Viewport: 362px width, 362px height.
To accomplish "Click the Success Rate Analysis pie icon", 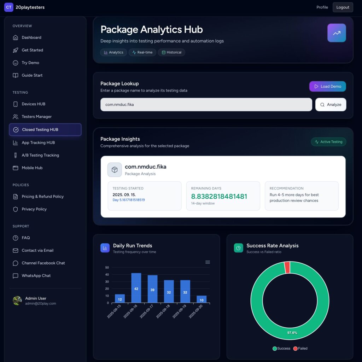I will [239, 248].
